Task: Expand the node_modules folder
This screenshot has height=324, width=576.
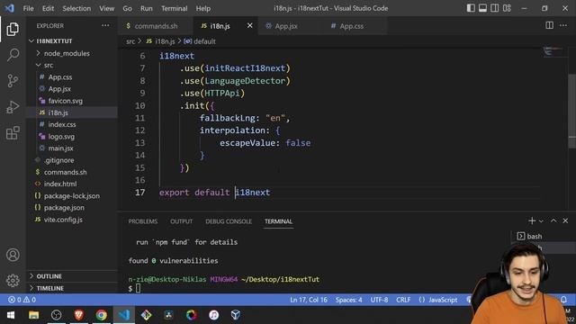Action: 62,53
